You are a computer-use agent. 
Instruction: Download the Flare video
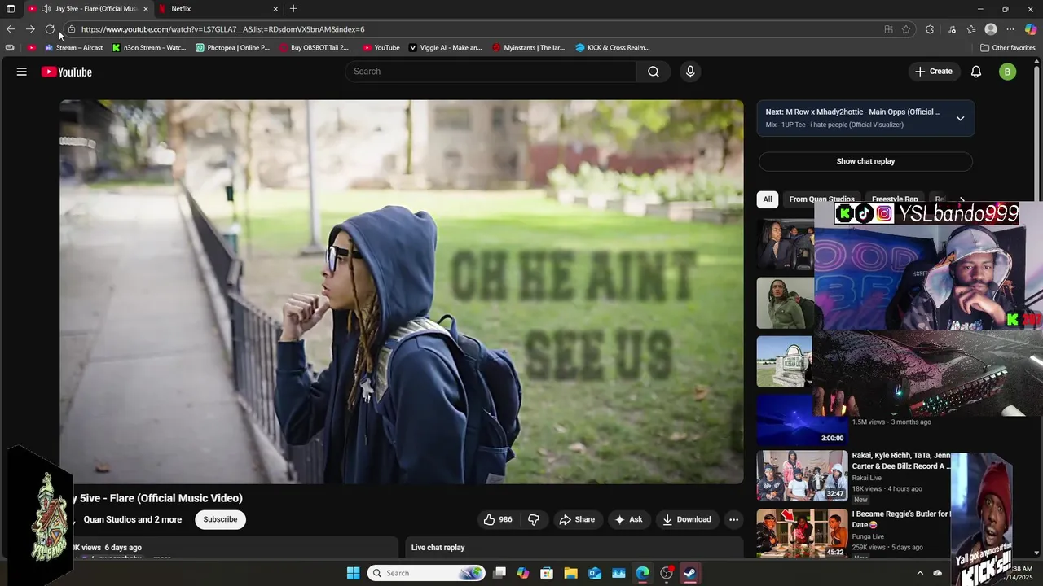click(x=686, y=519)
